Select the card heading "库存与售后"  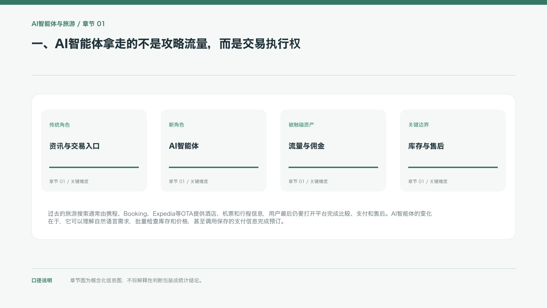click(426, 146)
